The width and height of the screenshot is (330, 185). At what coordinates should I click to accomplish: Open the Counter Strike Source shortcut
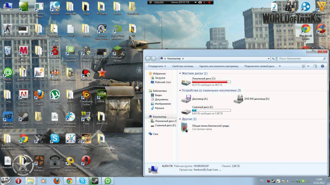[x=102, y=32]
